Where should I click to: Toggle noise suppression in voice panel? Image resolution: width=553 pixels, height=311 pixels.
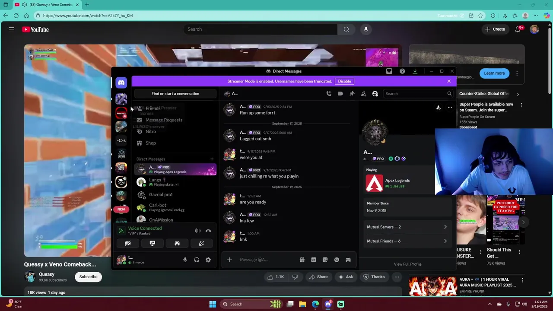pyautogui.click(x=197, y=231)
